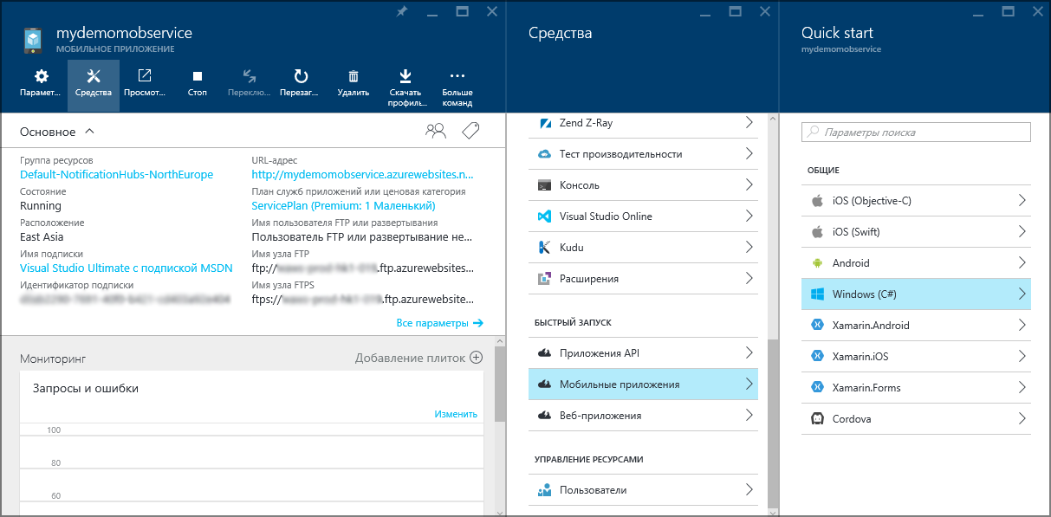Viewport: 1051px width, 517px height.
Task: Select the Android quick start item
Action: click(916, 263)
